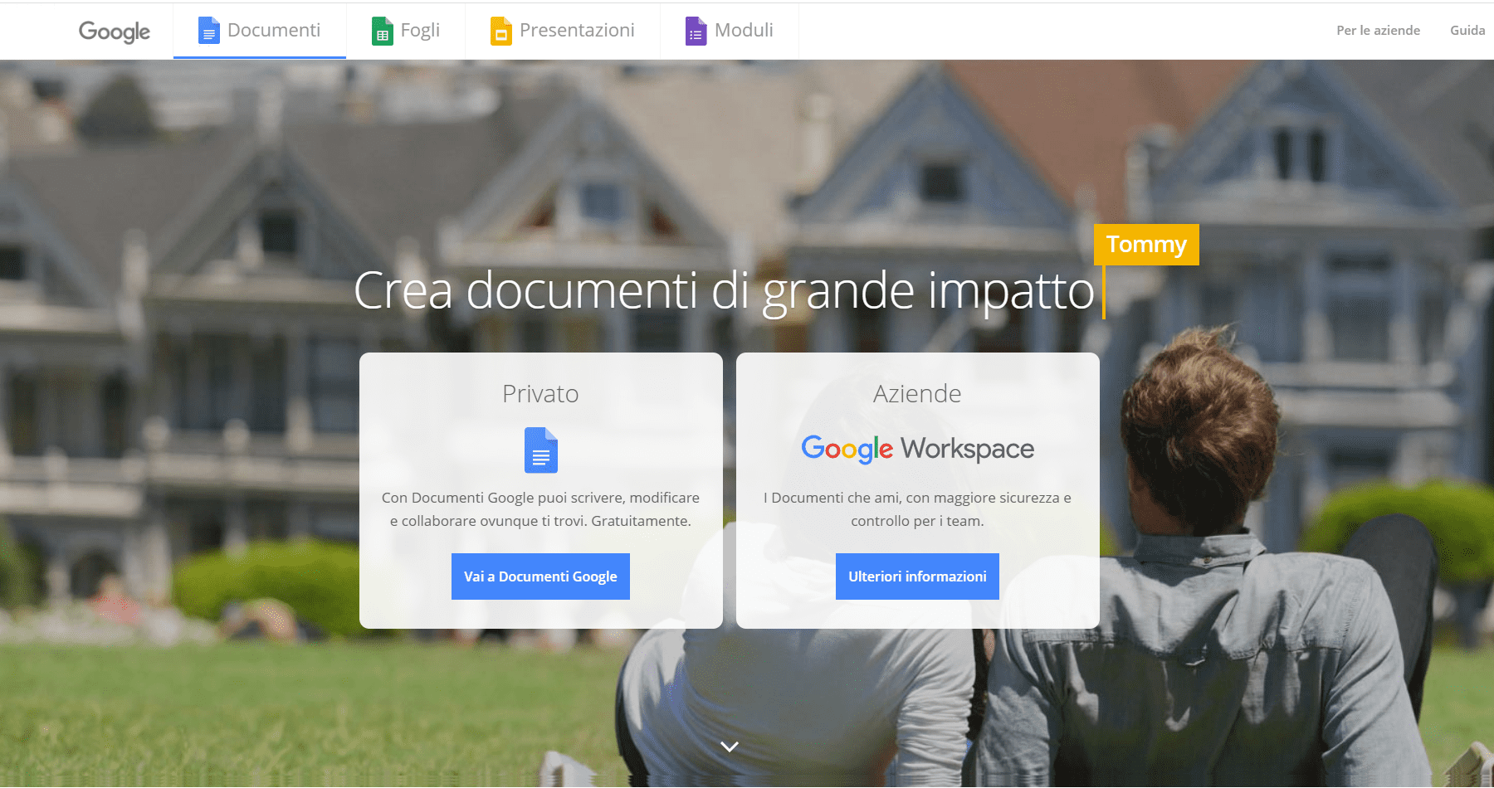Screen dimensions: 1494x788
Task: Click the Crea documenti di grande impatto headline
Action: click(x=724, y=291)
